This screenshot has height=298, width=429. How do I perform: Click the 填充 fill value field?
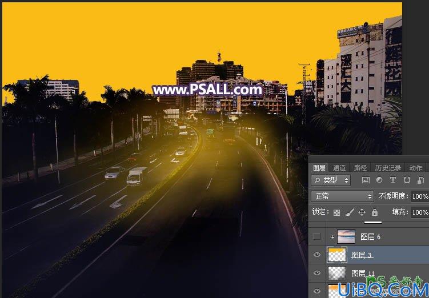tap(420, 212)
